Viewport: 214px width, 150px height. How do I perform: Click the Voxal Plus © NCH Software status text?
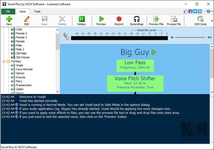click(19, 147)
